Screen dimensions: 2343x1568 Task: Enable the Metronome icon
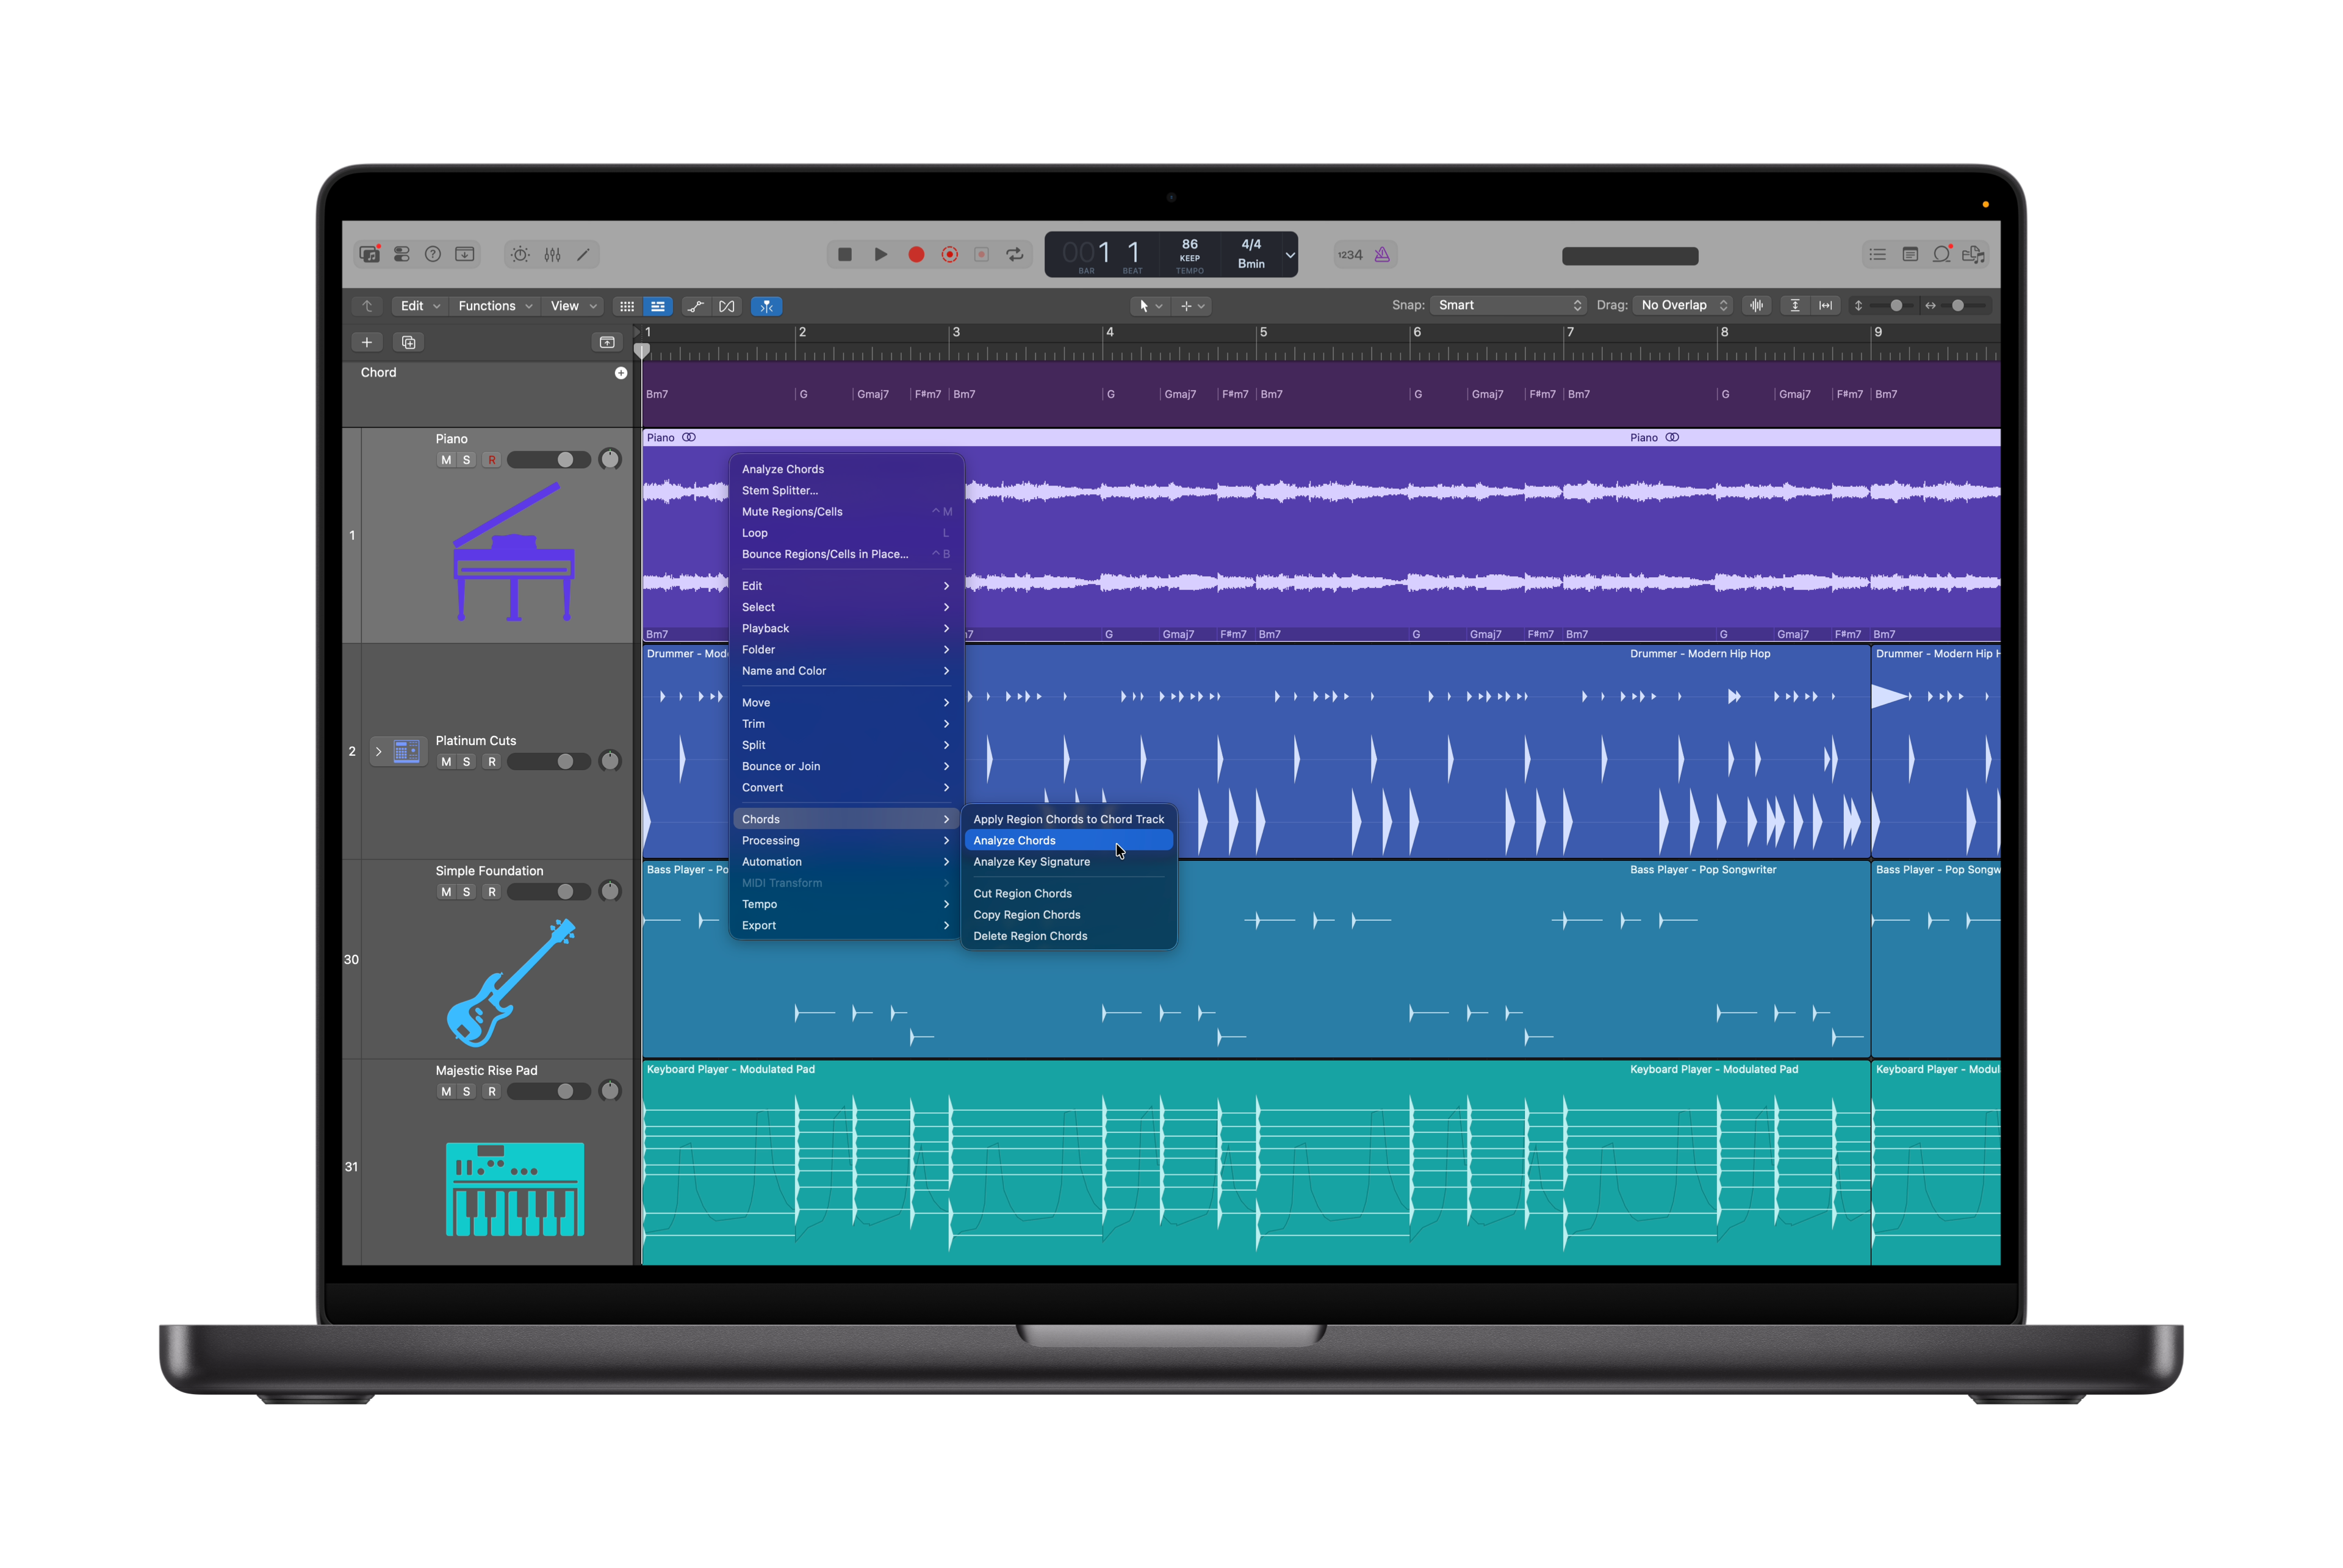point(1383,254)
